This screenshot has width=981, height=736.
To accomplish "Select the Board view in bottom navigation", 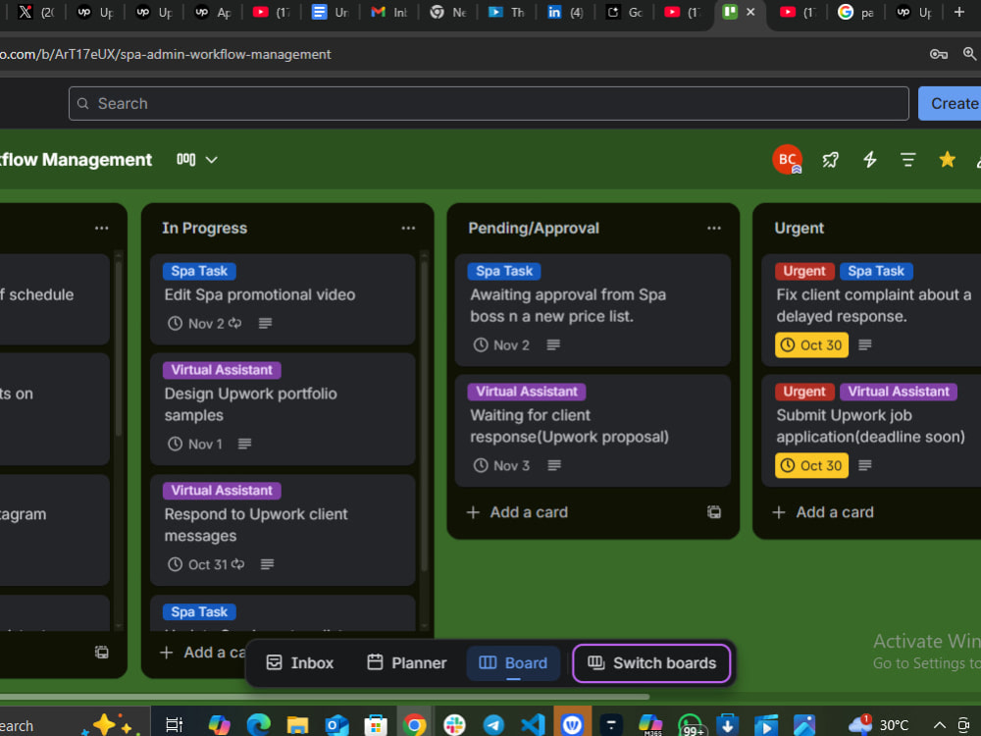I will (513, 663).
